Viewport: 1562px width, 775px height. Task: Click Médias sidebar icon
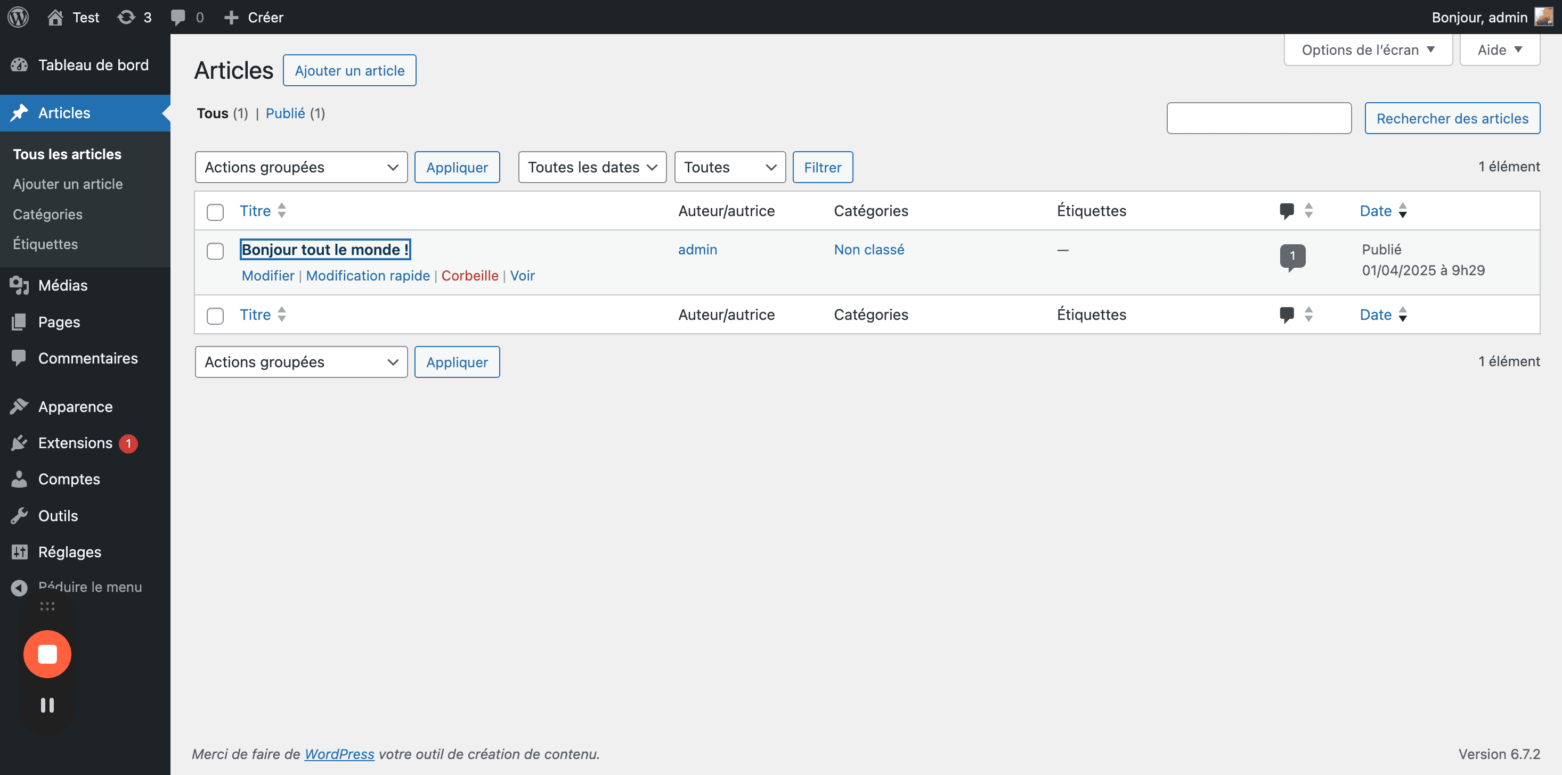(19, 285)
